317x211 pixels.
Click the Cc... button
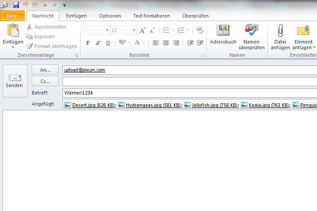tap(45, 81)
